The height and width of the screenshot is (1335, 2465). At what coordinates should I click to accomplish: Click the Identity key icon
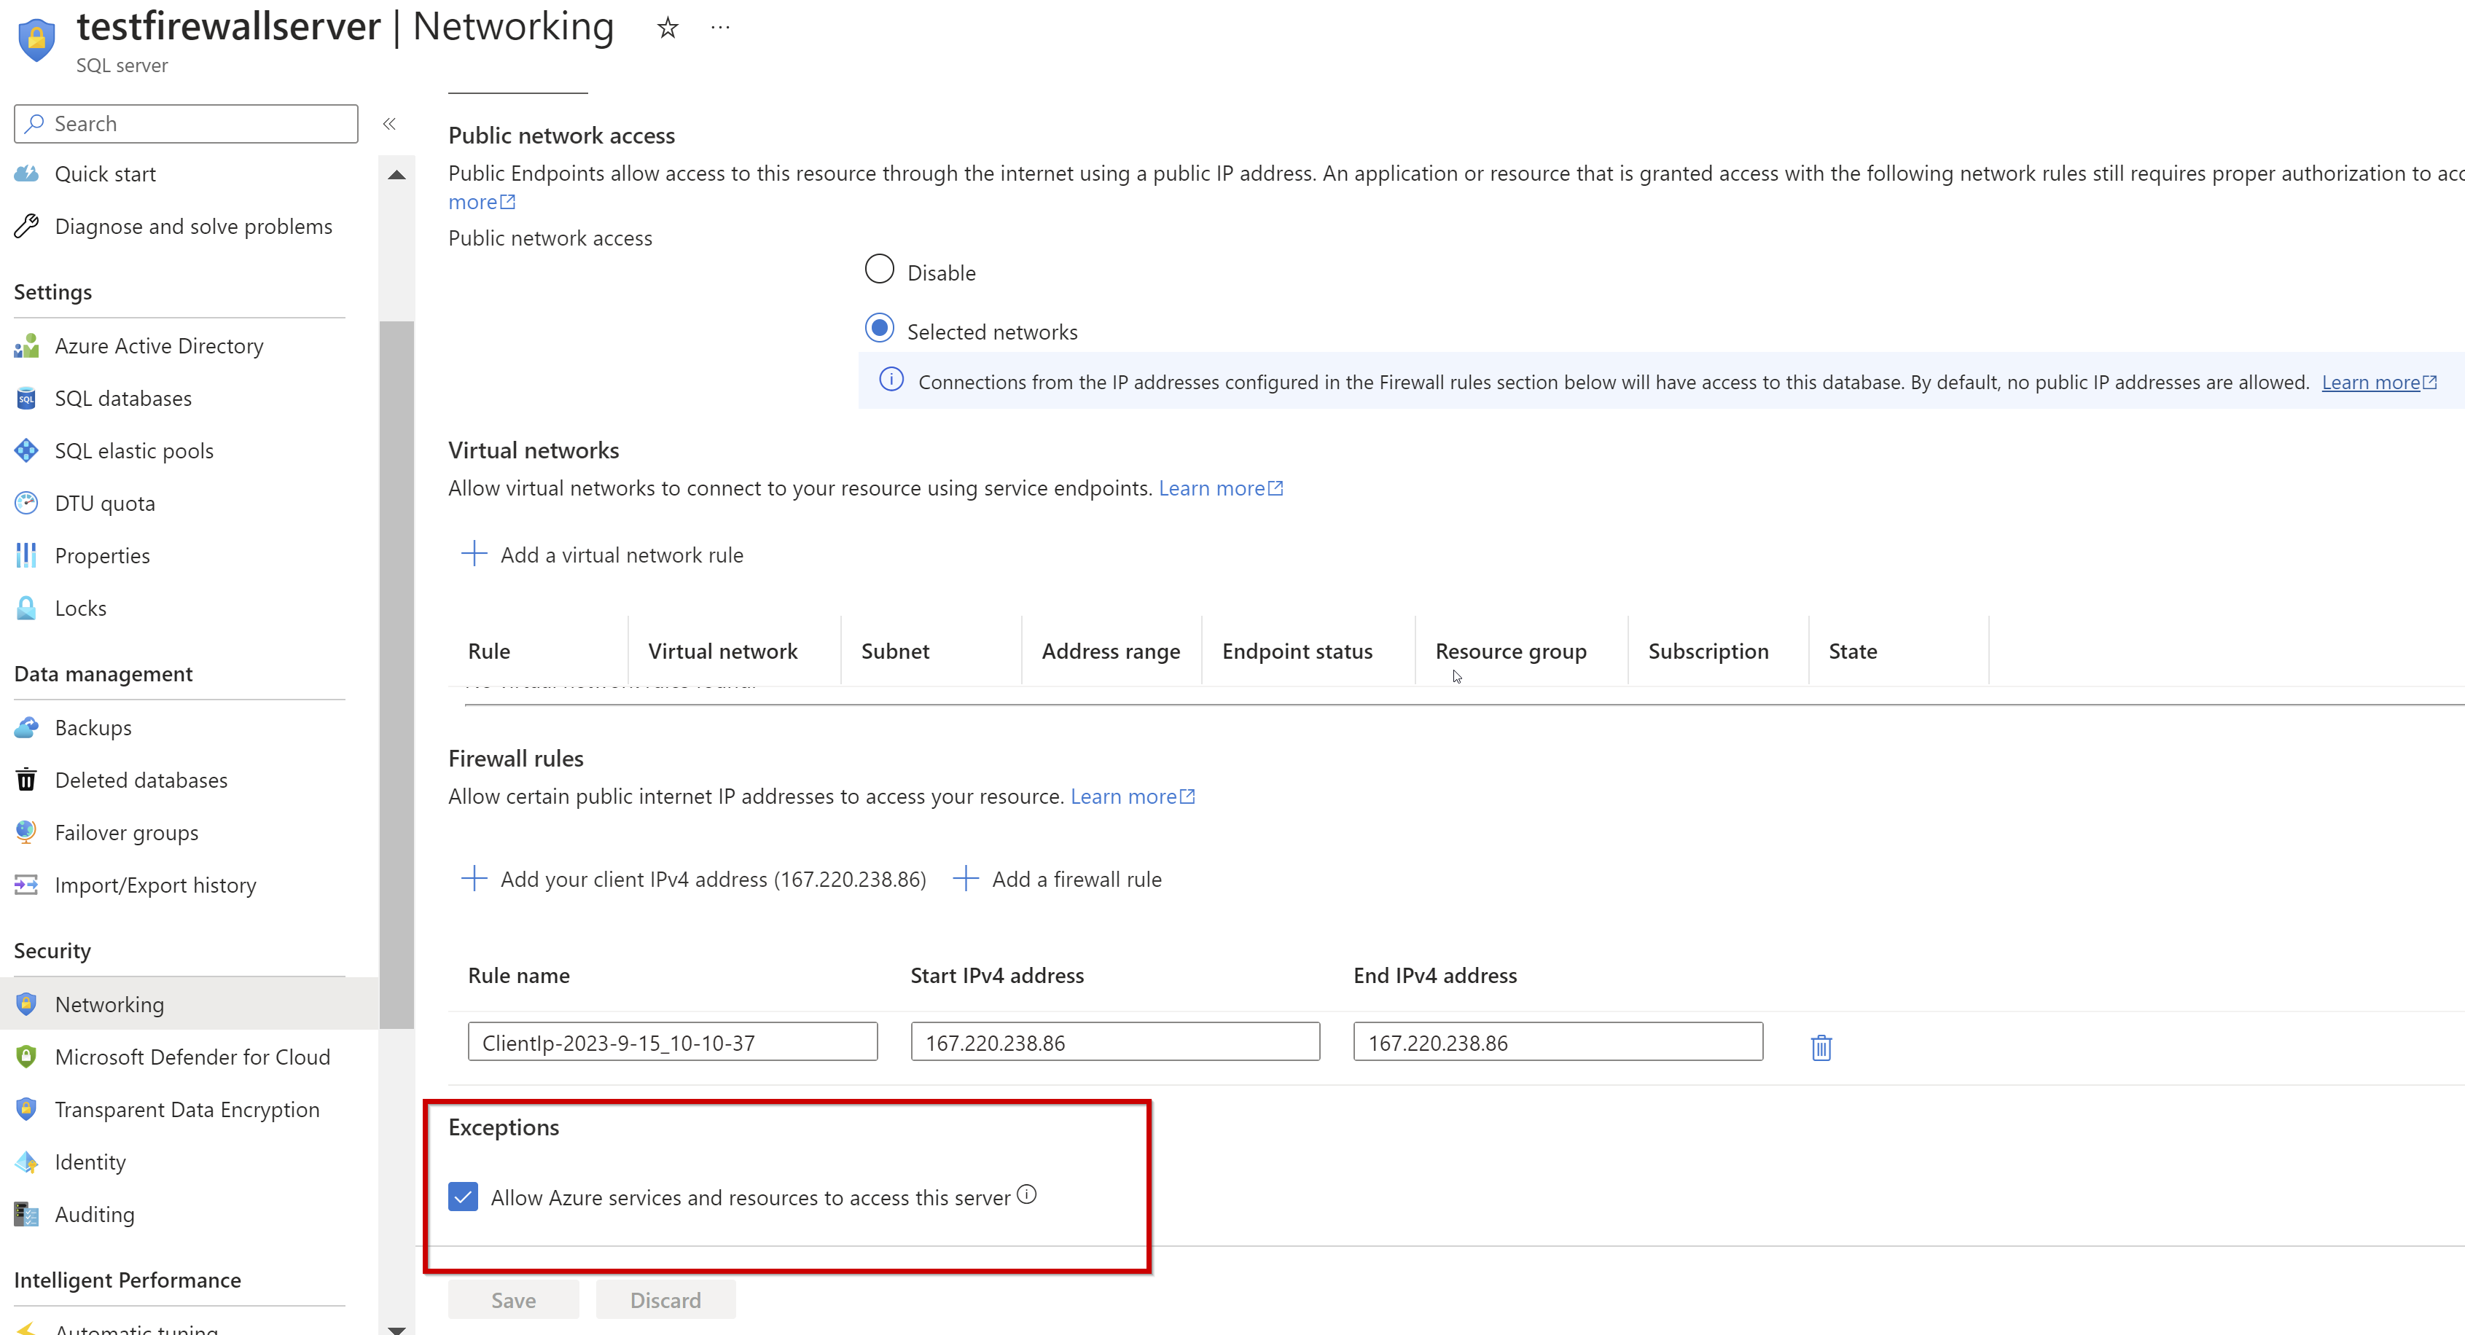coord(27,1162)
